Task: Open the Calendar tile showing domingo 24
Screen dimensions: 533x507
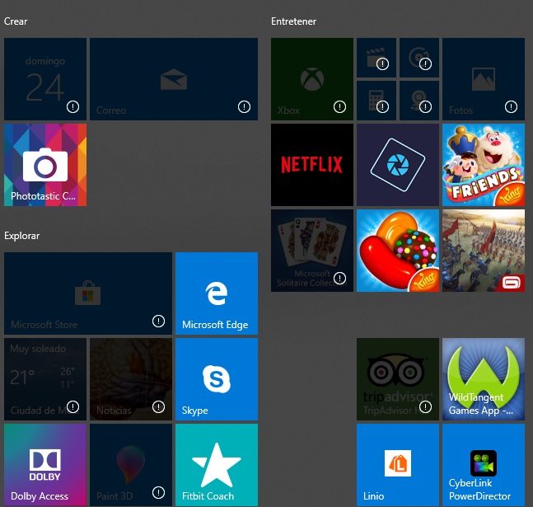Action: (x=45, y=79)
